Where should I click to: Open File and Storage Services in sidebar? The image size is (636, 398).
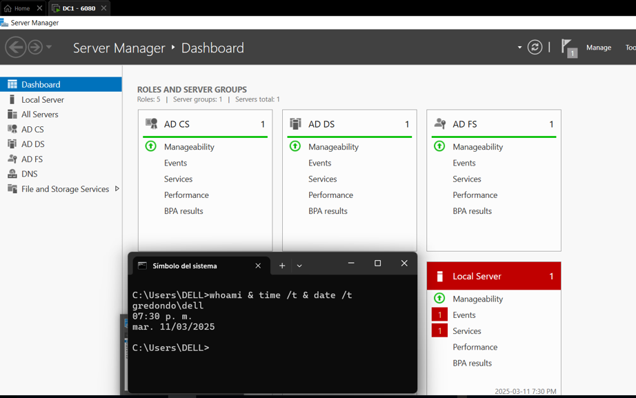65,189
